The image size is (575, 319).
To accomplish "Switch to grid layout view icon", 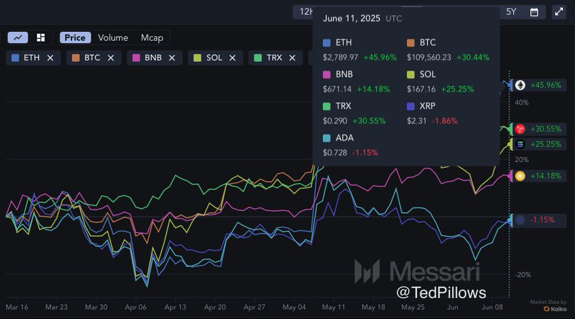I will click(x=41, y=38).
